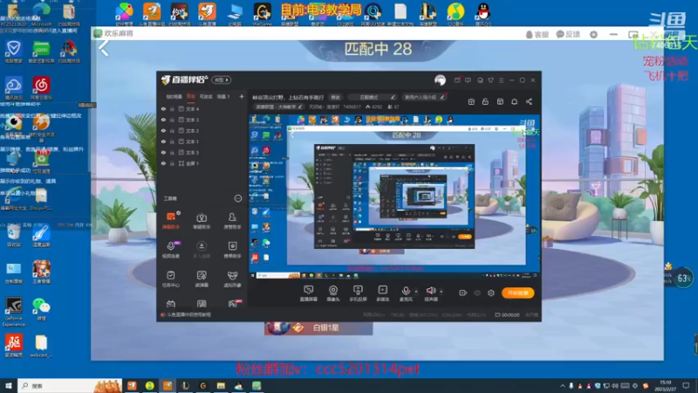This screenshot has width=698, height=393.
Task: Add live screen capture source
Action: [309, 293]
